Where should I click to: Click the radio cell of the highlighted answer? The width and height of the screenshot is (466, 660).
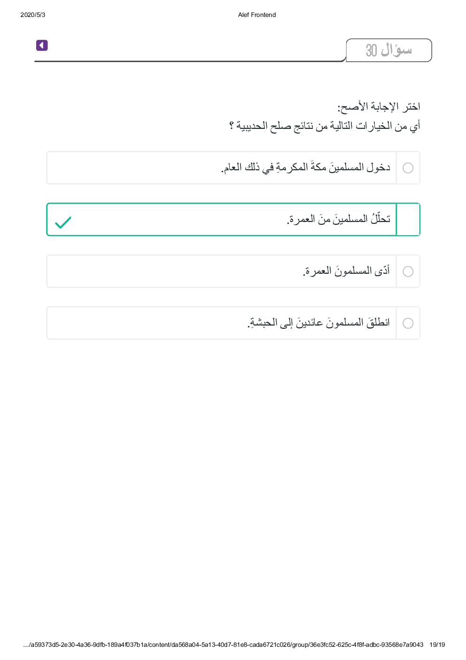coord(408,220)
